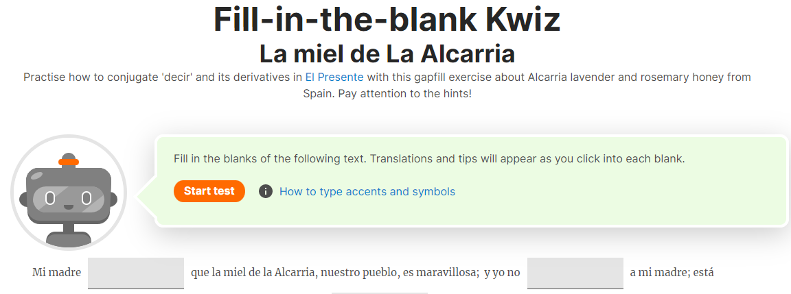Click the robot's orange antenna band

click(x=69, y=162)
